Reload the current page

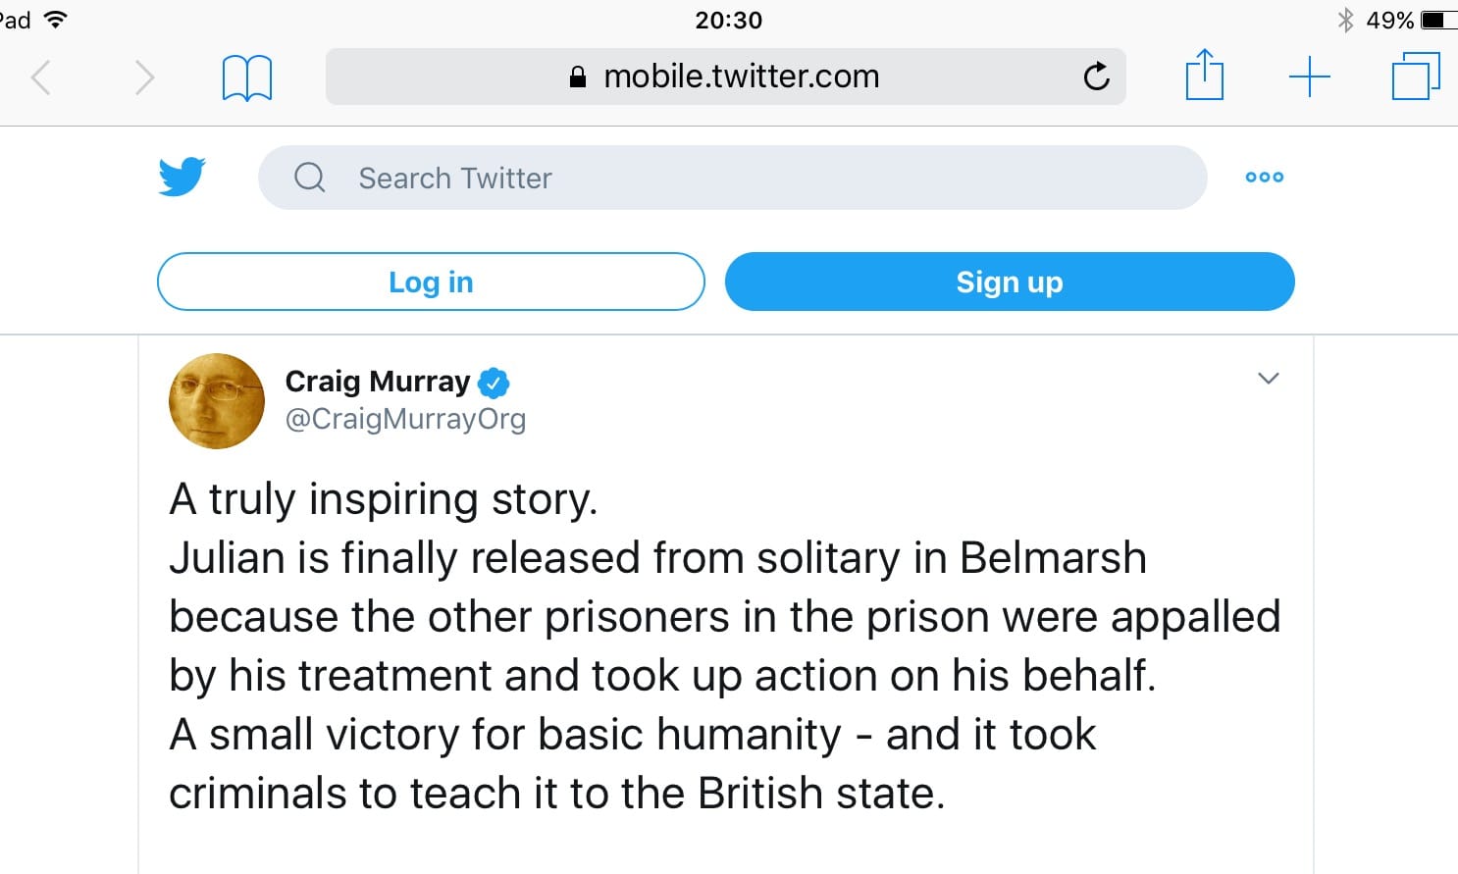pyautogui.click(x=1096, y=76)
